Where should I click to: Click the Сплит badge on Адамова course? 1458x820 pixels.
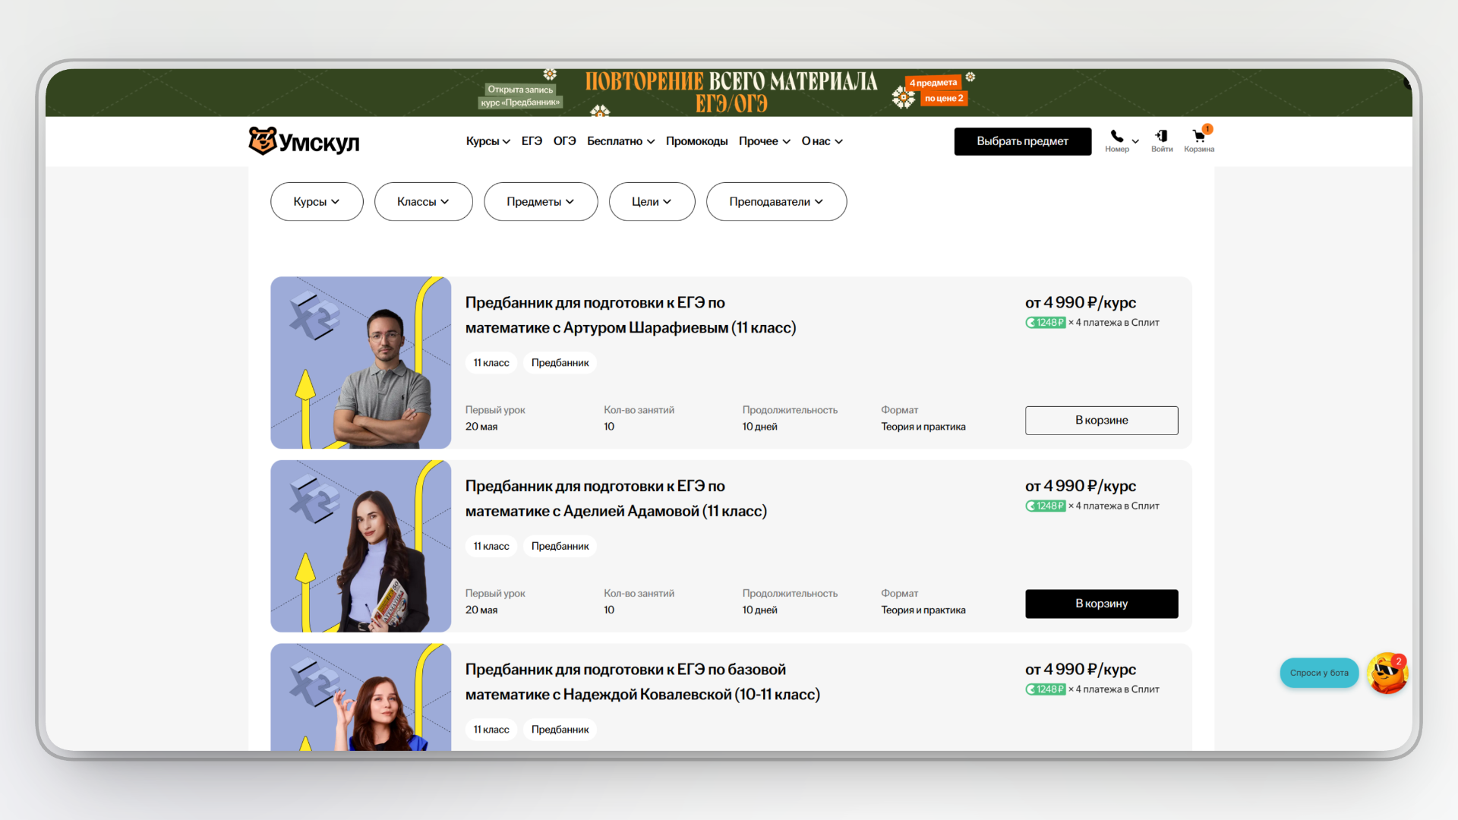pos(1046,506)
